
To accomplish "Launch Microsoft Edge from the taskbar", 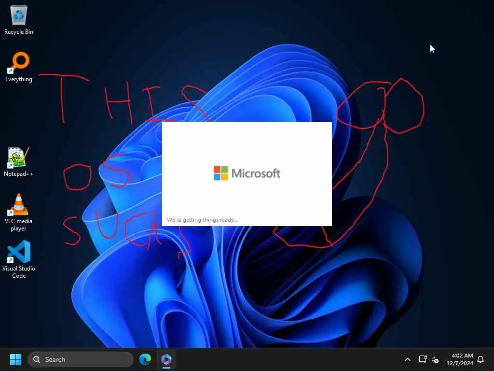I will [145, 359].
